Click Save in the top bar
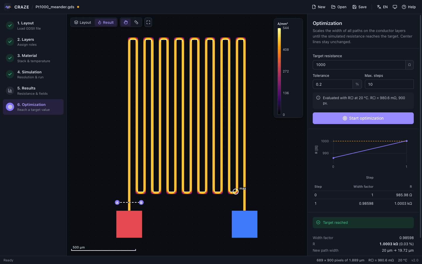Image resolution: width=422 pixels, height=264 pixels. coord(359,7)
